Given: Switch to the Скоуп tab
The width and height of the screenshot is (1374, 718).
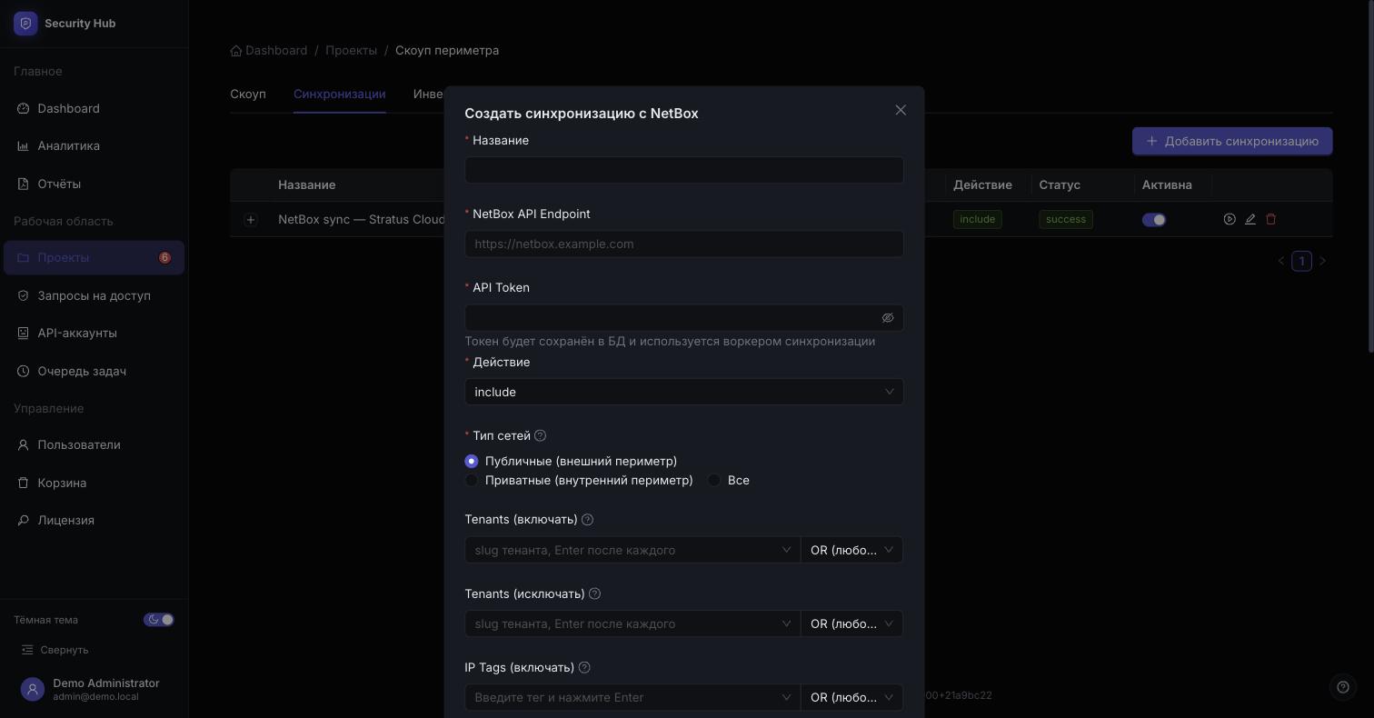Looking at the screenshot, I should click(x=248, y=94).
